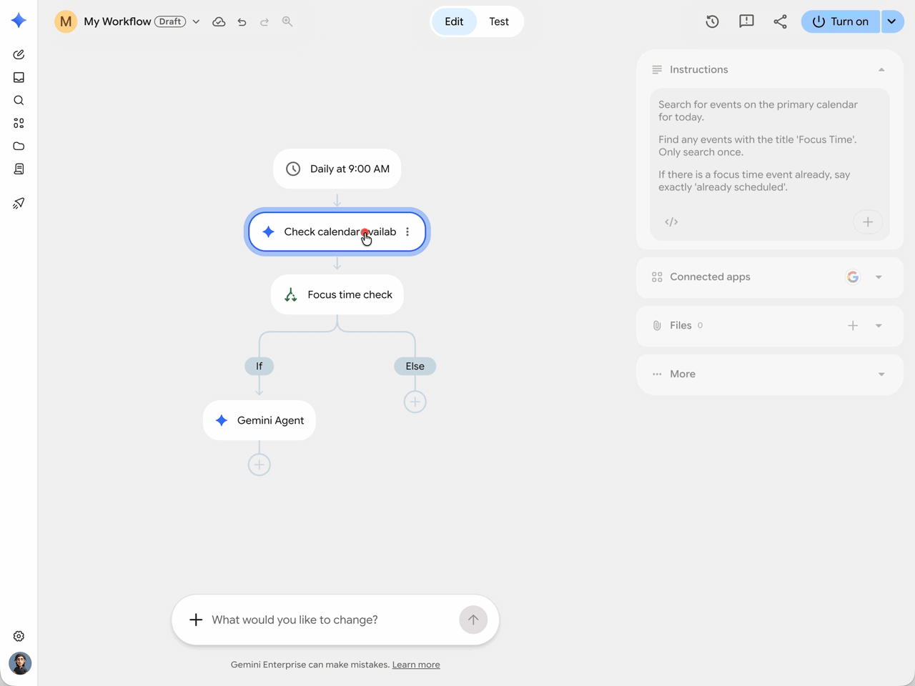Open the apps grid icon in sidebar
Image resolution: width=915 pixels, height=686 pixels.
point(19,123)
